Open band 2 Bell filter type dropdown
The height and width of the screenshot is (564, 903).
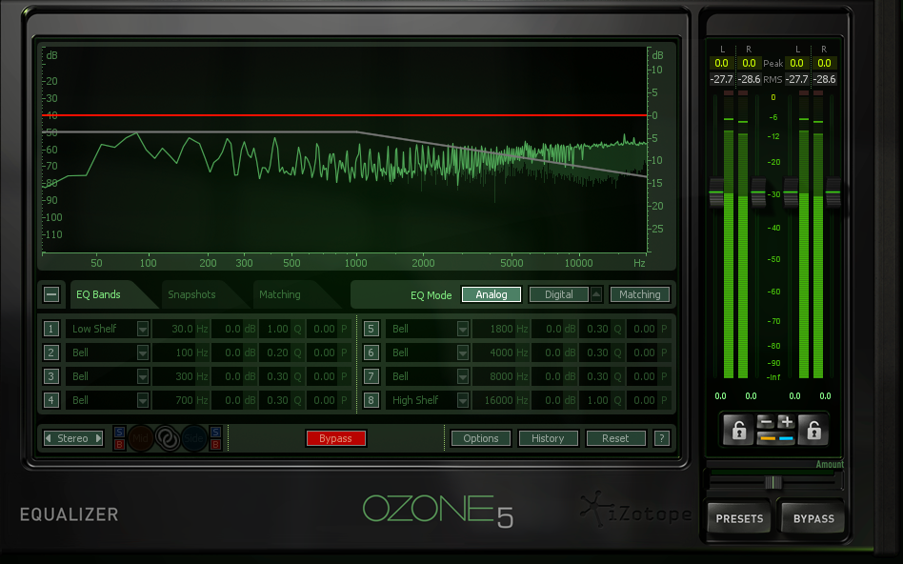pyautogui.click(x=142, y=352)
